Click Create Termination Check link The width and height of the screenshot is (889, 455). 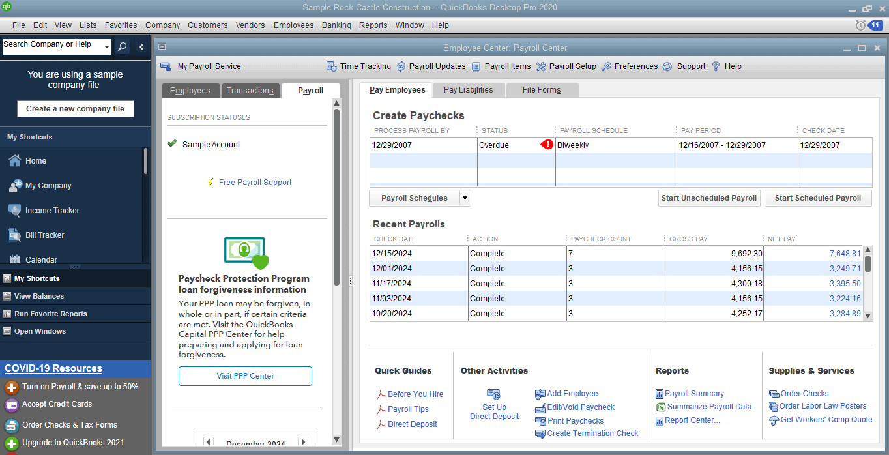(x=592, y=433)
